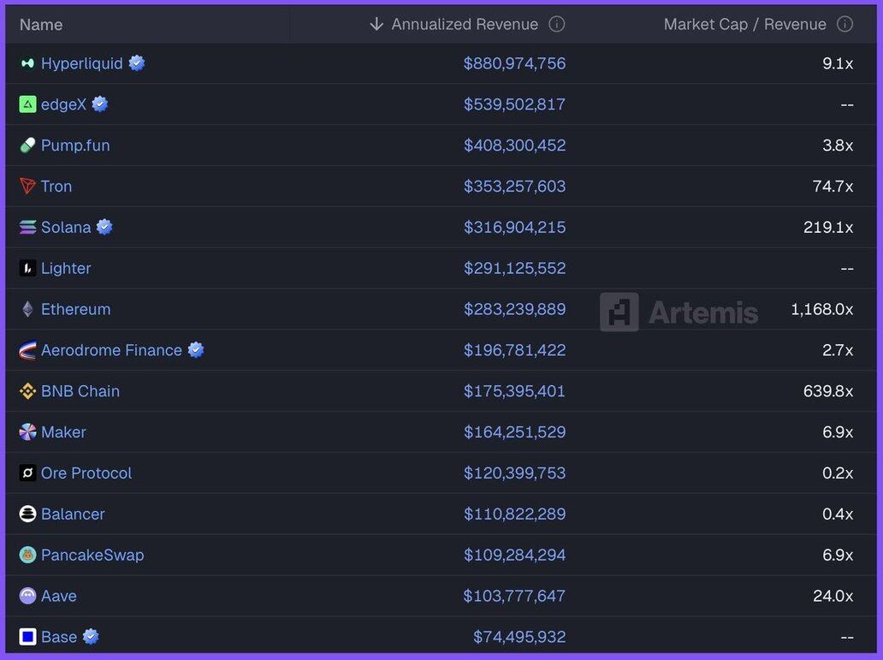Click the Pump.fun pill icon
The height and width of the screenshot is (660, 883).
pos(27,146)
